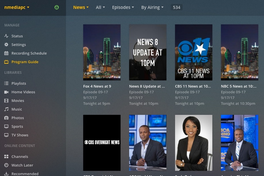The width and height of the screenshot is (264, 176).
Task: Click the 'Fox 4 News at 9' title
Action: point(97,86)
